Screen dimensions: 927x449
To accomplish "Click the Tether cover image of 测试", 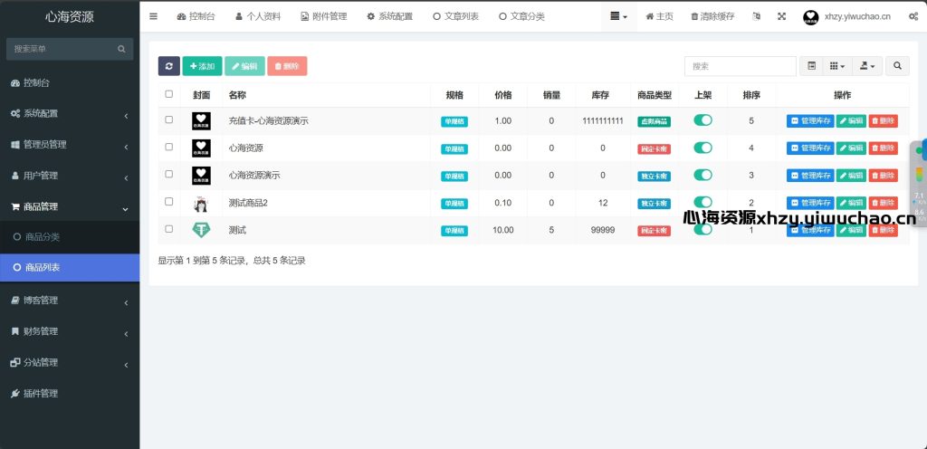I will [x=201, y=231].
